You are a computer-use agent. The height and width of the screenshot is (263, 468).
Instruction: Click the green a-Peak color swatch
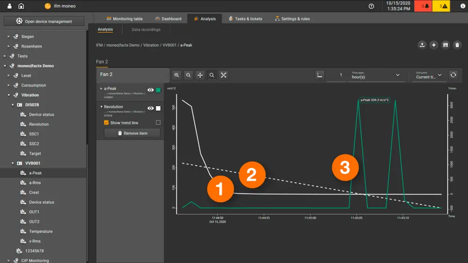click(158, 90)
